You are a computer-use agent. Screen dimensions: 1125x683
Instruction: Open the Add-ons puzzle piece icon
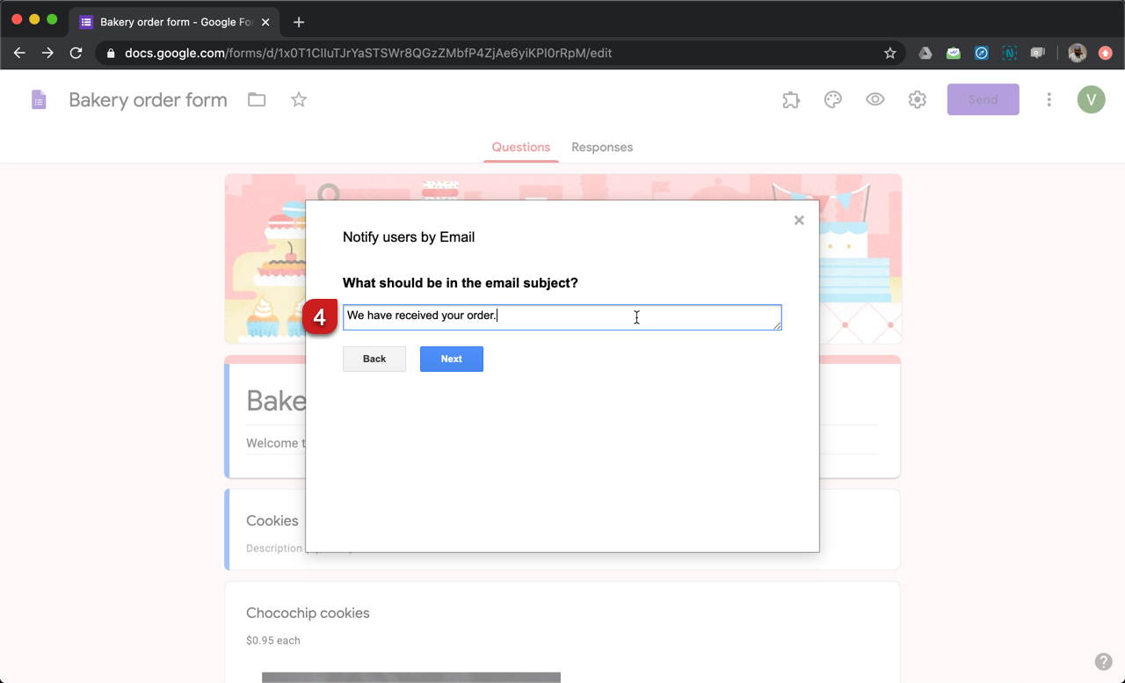[x=790, y=99]
